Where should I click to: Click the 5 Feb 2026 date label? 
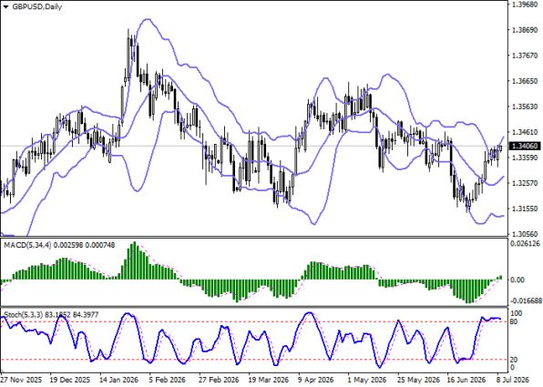click(x=168, y=380)
